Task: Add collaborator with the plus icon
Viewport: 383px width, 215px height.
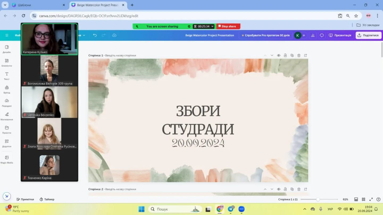Action: pos(304,35)
